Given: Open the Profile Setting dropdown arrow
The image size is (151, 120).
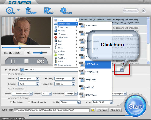Looking at the screenshot, I should point(122,70).
